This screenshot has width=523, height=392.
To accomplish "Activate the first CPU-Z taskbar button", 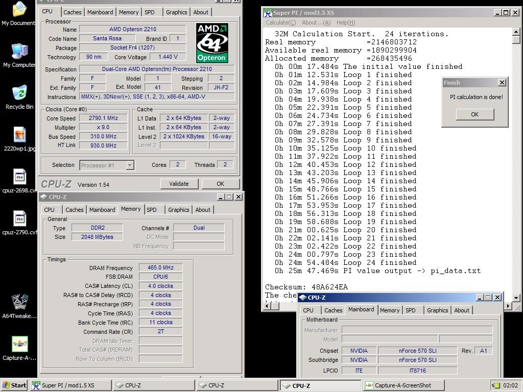I will (x=154, y=385).
